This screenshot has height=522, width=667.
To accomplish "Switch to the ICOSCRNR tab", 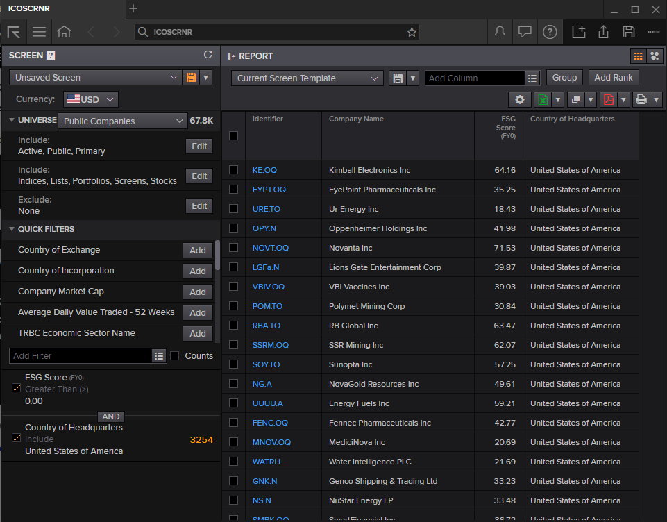I will click(x=29, y=8).
